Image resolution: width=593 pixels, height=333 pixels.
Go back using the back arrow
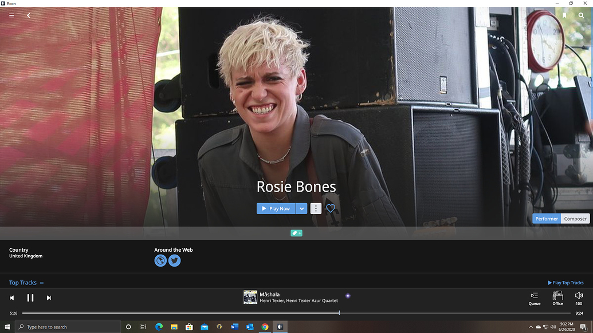[28, 15]
